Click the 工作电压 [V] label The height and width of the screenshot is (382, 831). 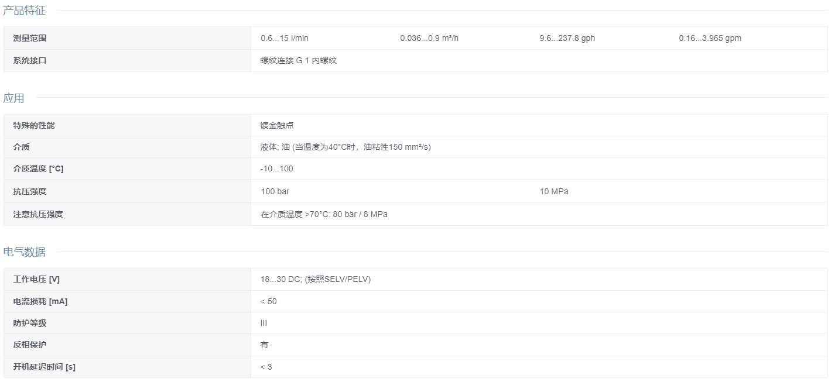36,279
